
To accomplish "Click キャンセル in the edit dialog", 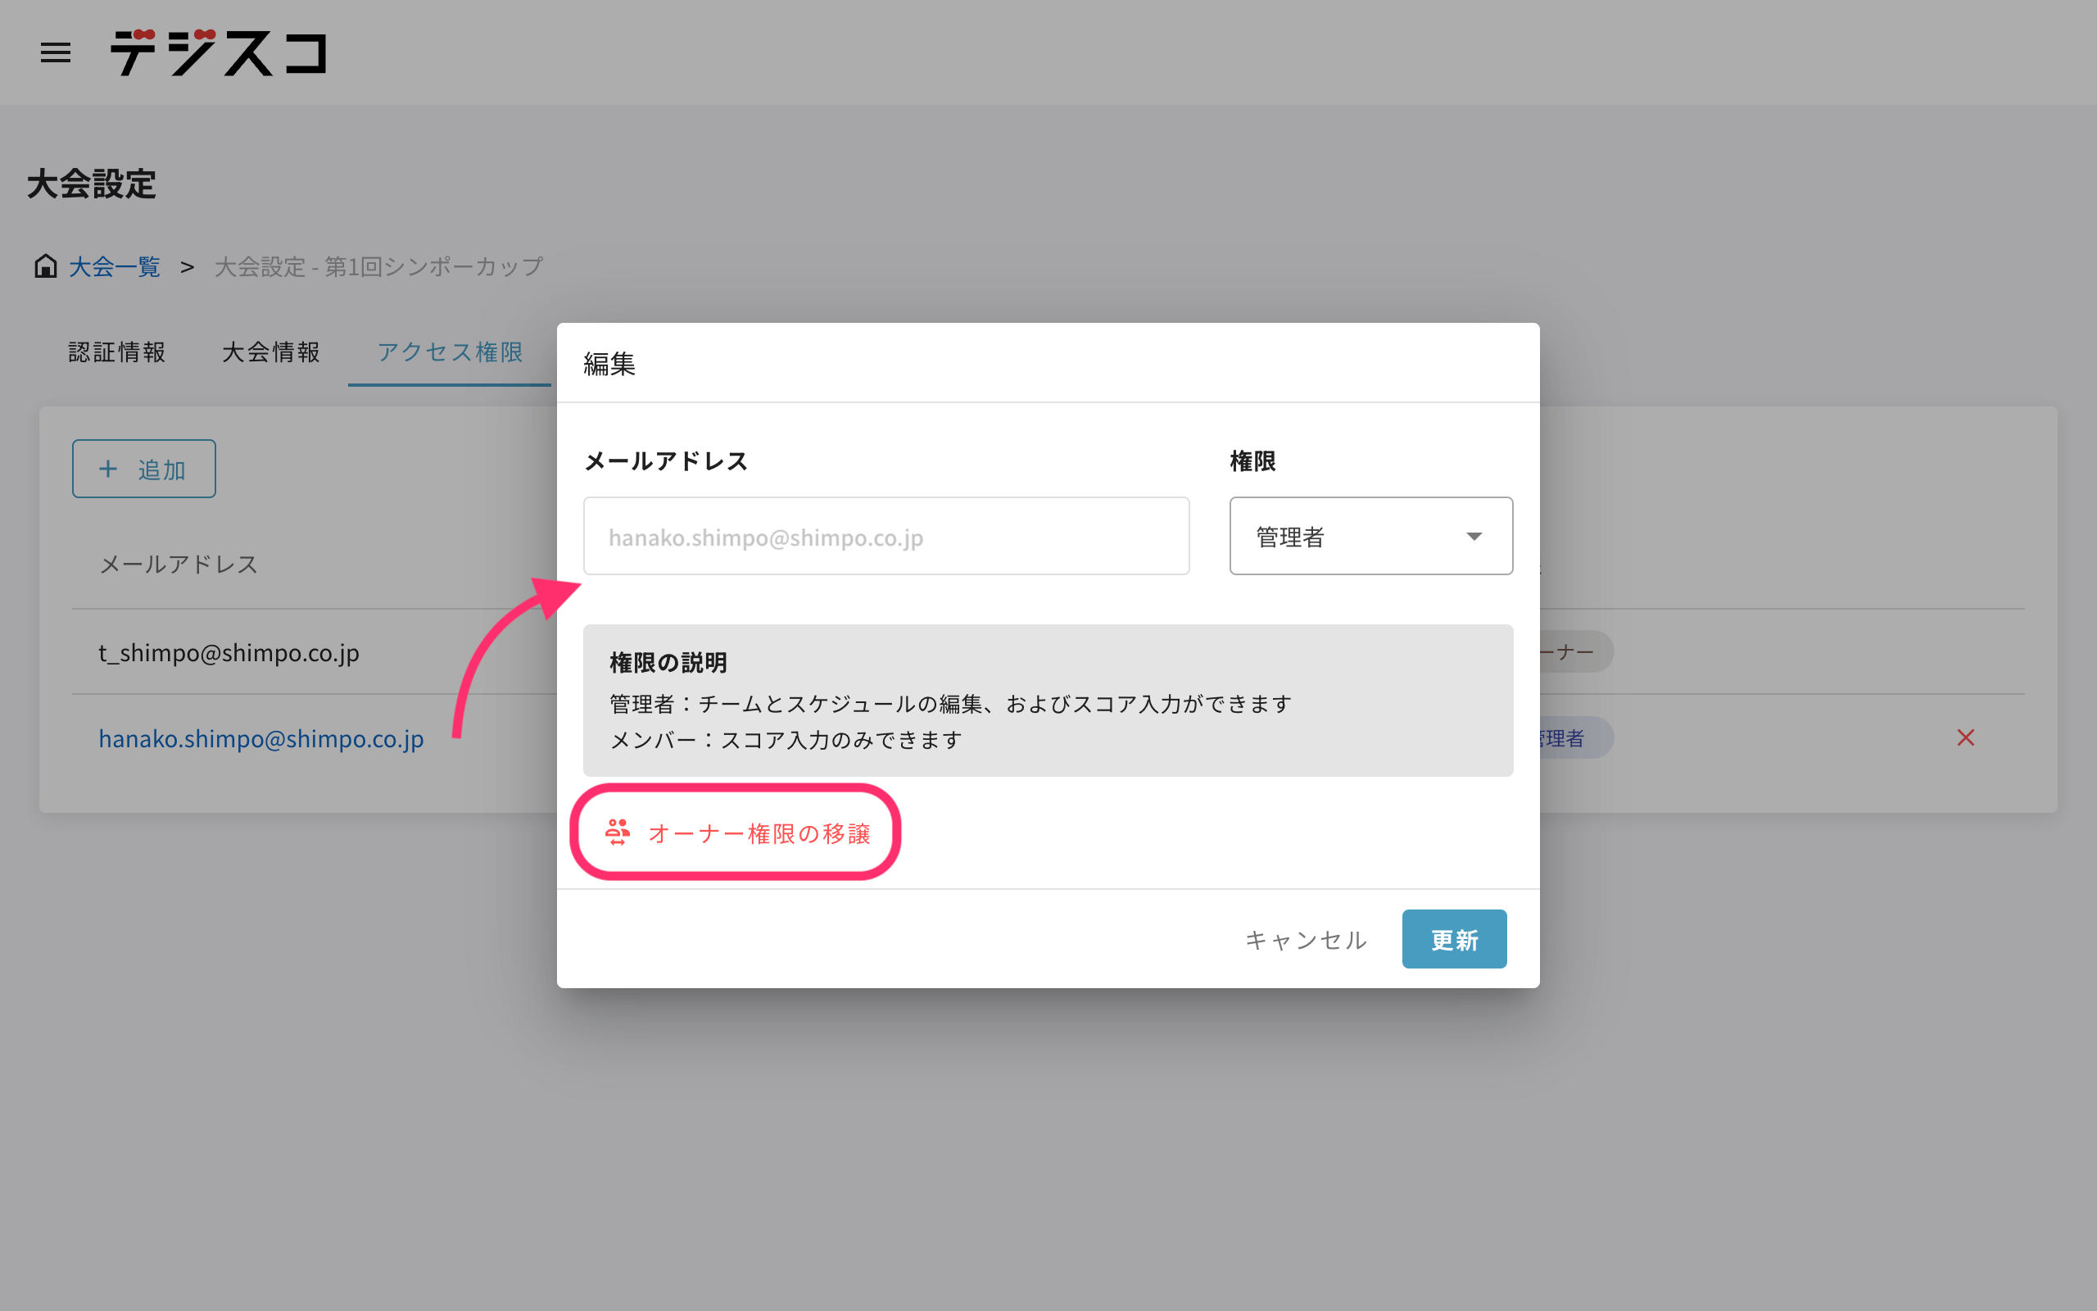I will [1306, 940].
